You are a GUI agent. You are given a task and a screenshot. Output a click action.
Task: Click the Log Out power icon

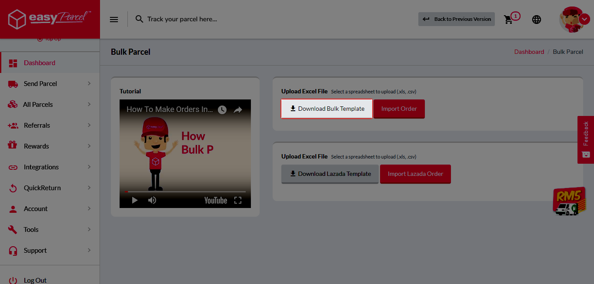pos(13,280)
